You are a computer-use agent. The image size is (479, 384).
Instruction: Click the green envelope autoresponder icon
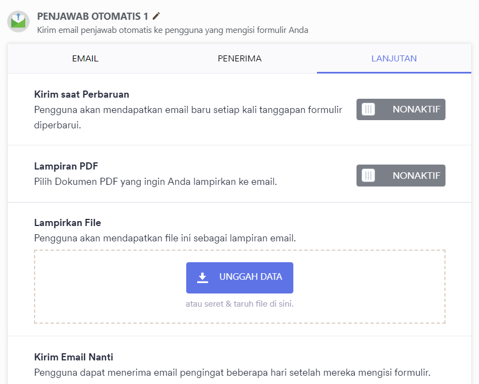tap(18, 21)
